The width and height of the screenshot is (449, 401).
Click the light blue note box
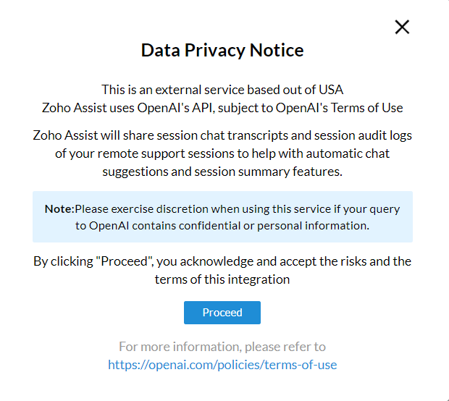[x=222, y=216]
